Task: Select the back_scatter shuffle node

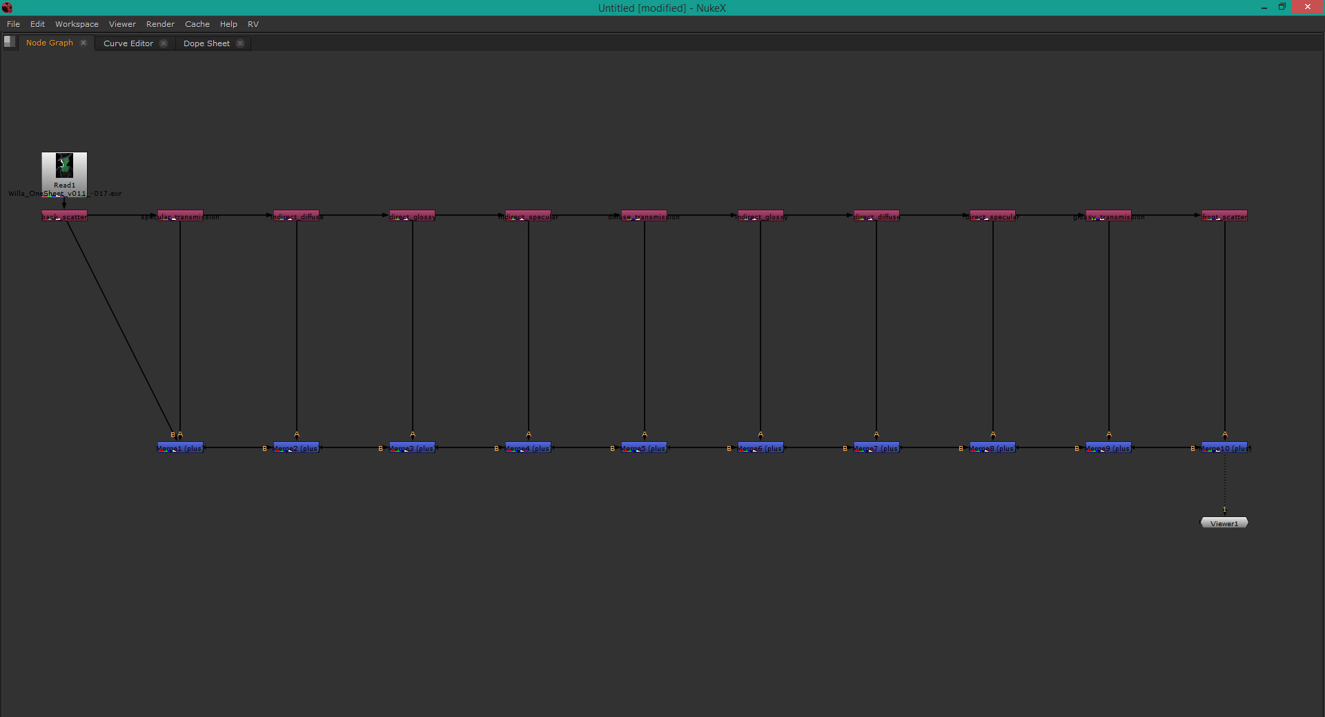Action: click(64, 216)
